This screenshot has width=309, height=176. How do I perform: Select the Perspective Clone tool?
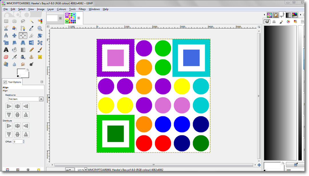click(6, 64)
